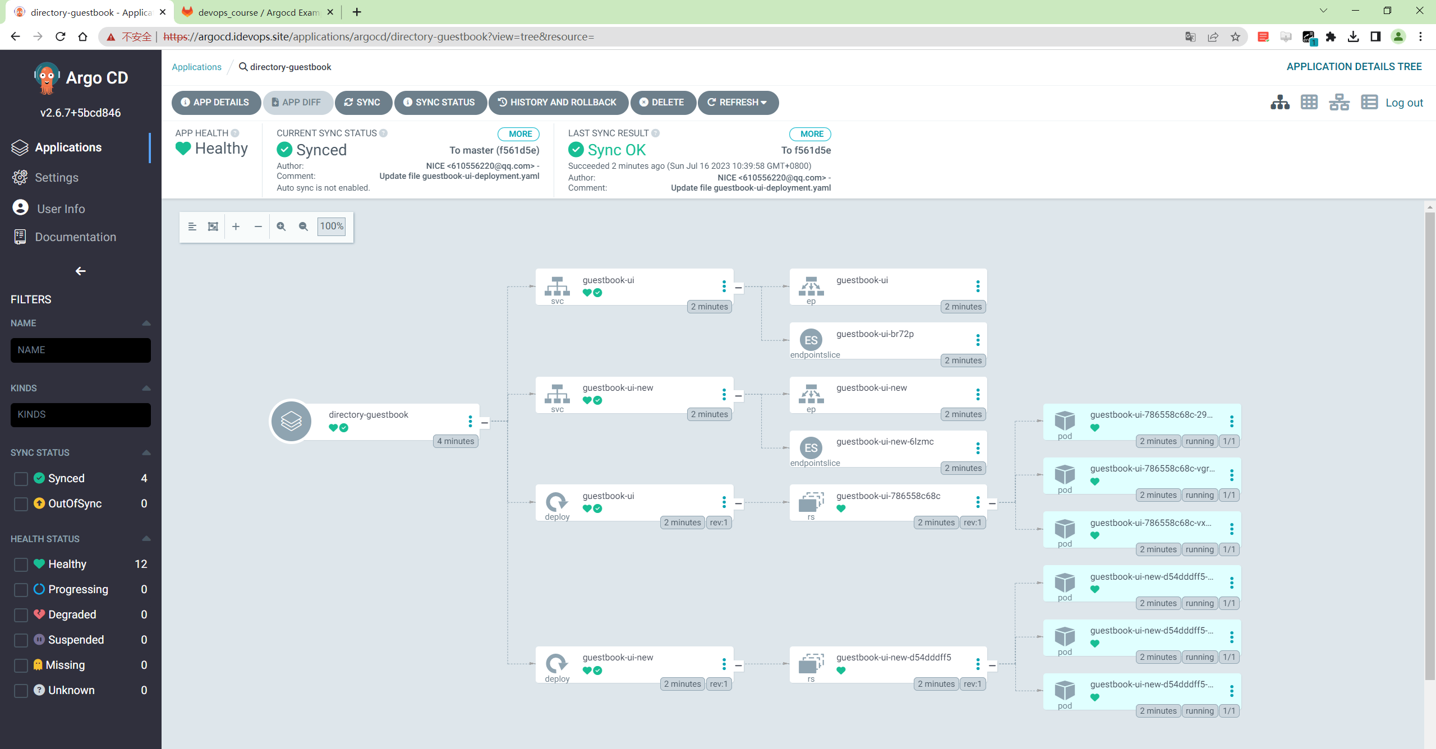
Task: Focus the NAME filter input field
Action: tap(80, 350)
